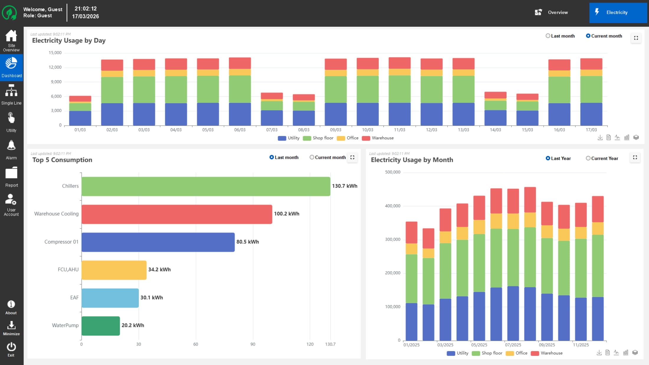Go to the Utility page

(x=12, y=122)
